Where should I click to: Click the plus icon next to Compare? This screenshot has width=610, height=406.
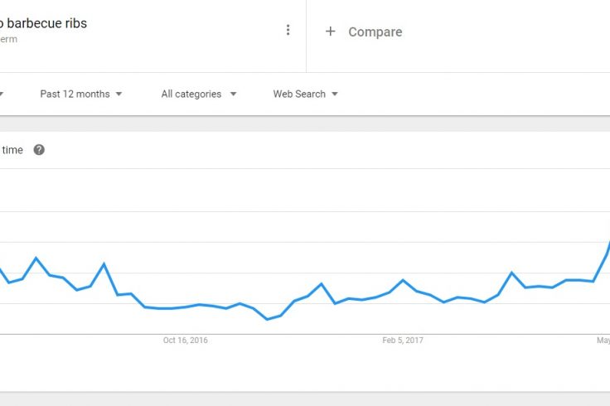click(331, 31)
